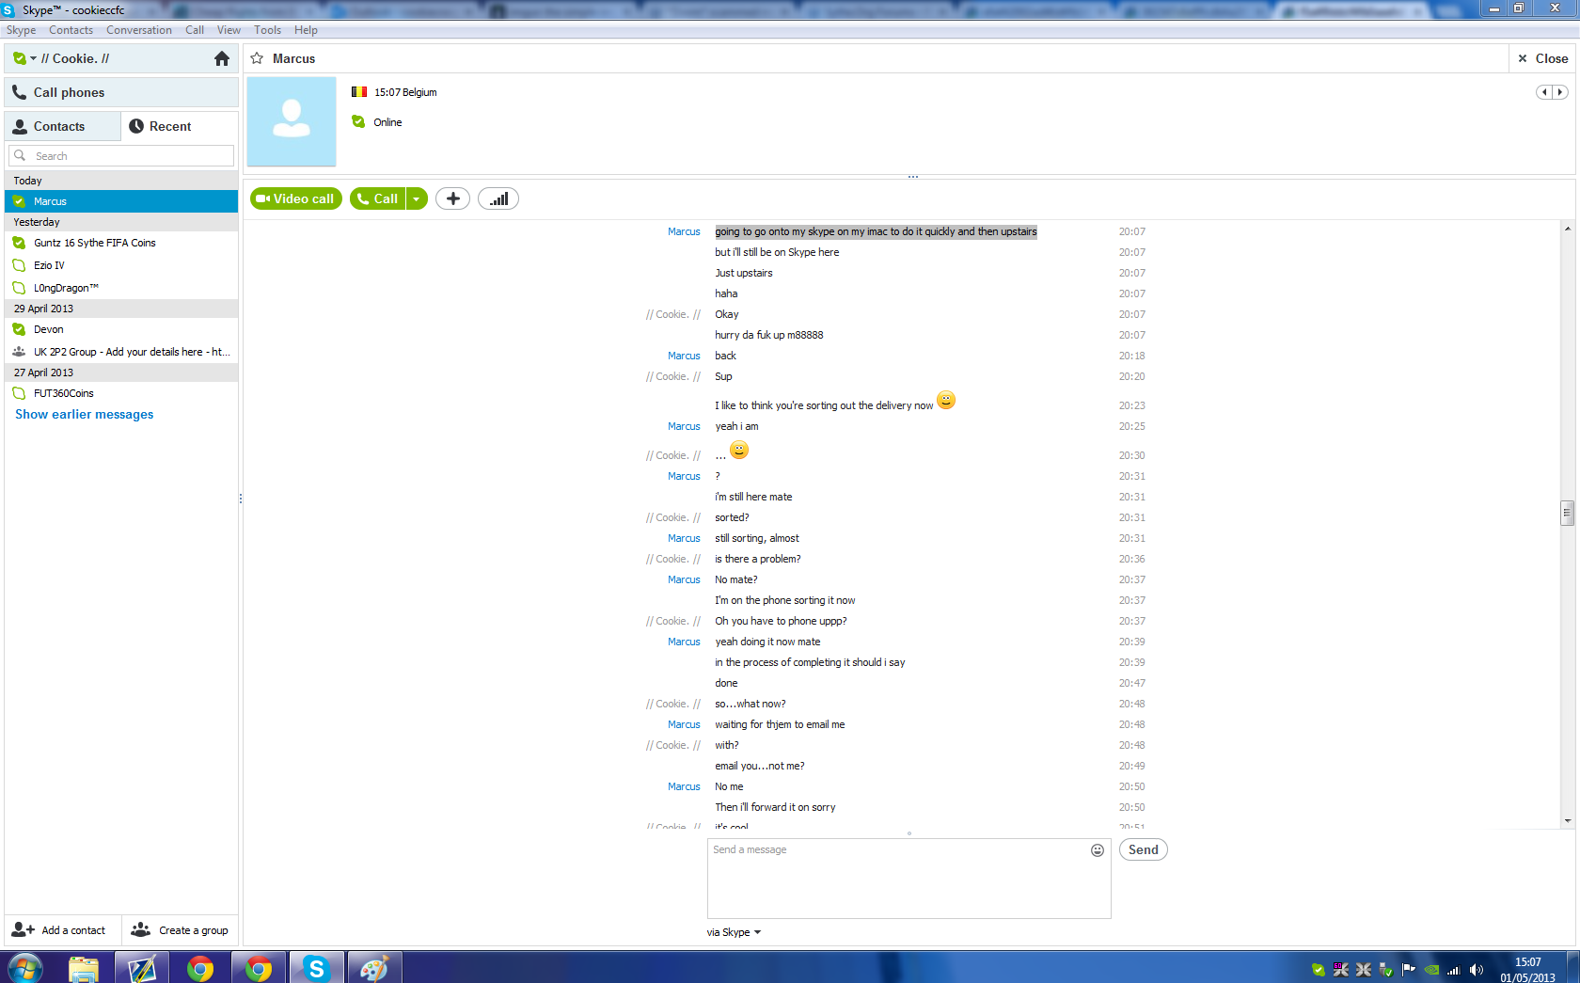Viewport: 1580px width, 983px height.
Task: Click the Call phones handset icon
Action: [19, 92]
